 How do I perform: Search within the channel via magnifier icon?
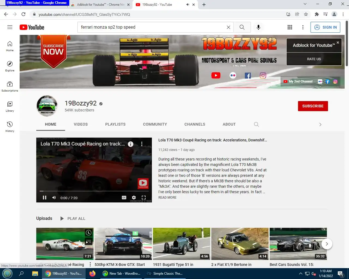[256, 124]
